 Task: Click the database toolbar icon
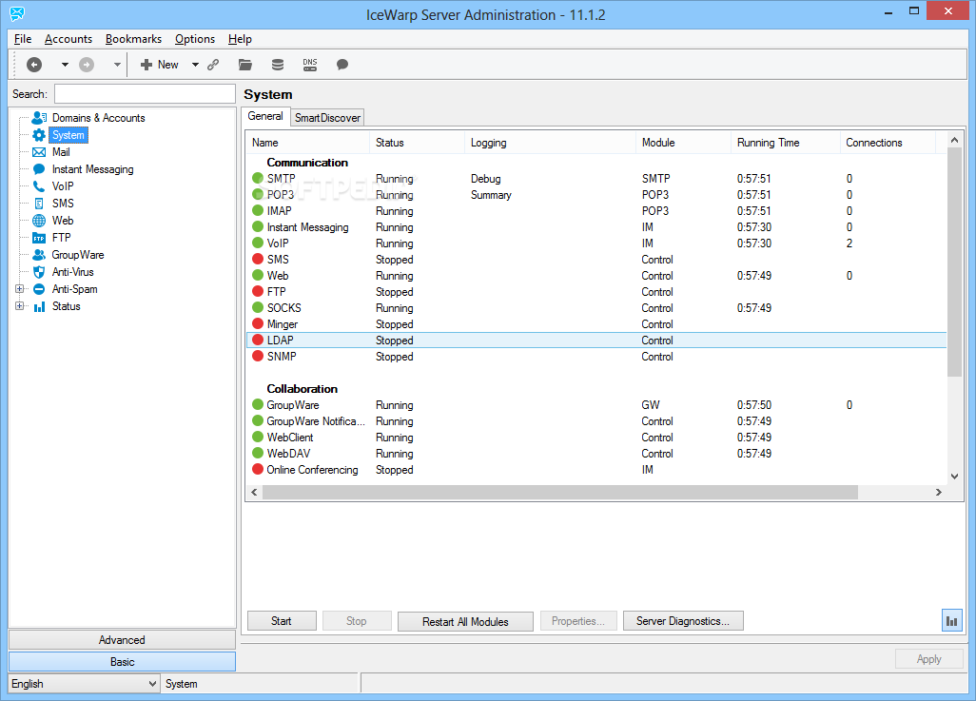pyautogui.click(x=278, y=65)
